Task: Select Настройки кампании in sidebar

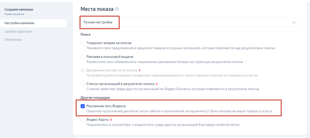Action: point(33,23)
